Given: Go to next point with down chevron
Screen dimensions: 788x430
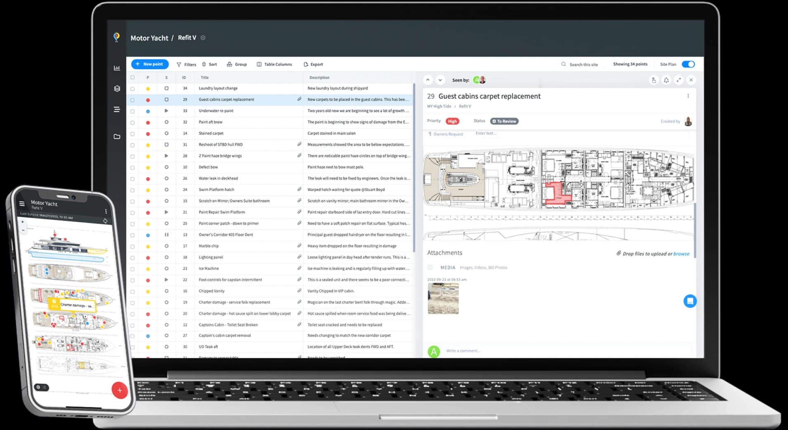Looking at the screenshot, I should click(440, 80).
